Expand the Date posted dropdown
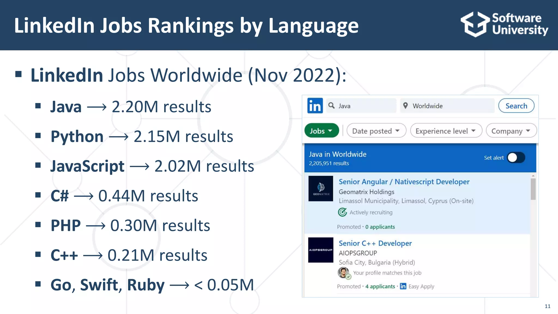Viewport: 558px width, 314px height. click(376, 131)
